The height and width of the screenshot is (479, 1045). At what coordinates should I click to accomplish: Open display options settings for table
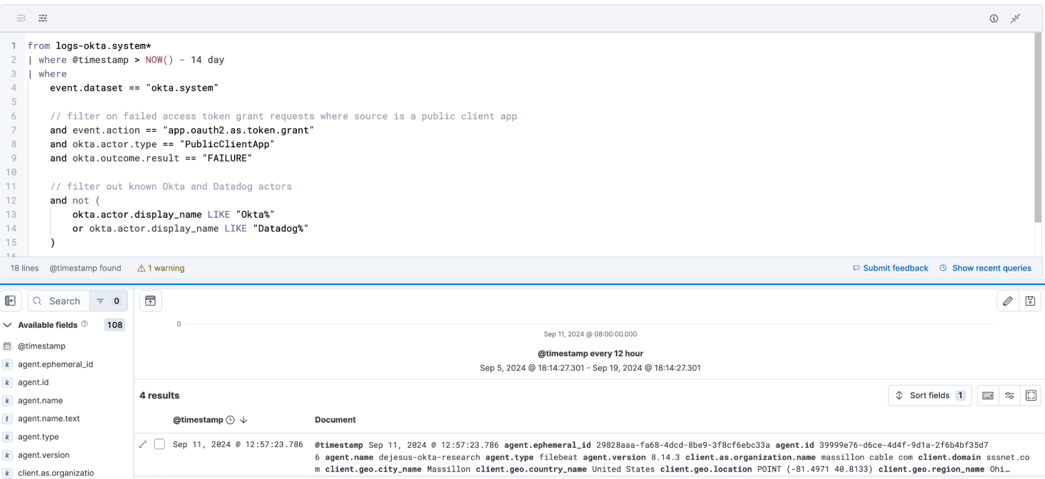click(x=1009, y=395)
